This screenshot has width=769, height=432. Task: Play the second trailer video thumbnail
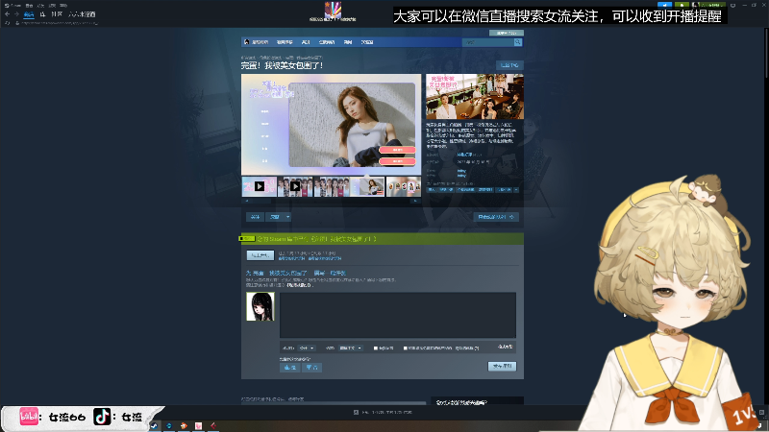pyautogui.click(x=295, y=186)
